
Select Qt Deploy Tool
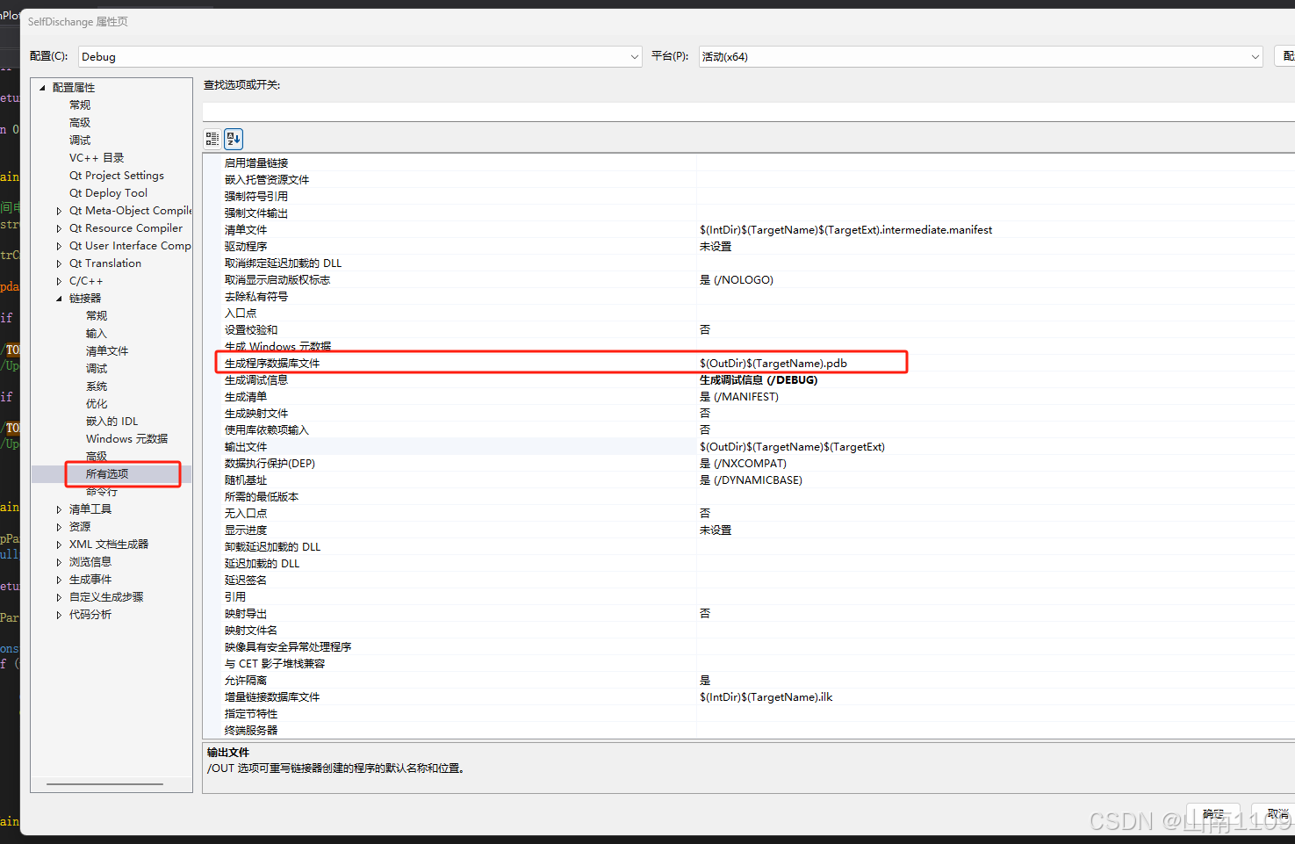(108, 193)
